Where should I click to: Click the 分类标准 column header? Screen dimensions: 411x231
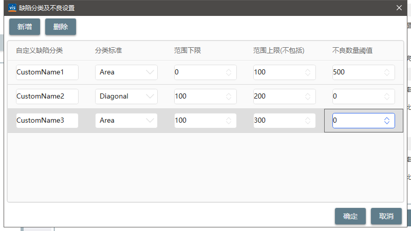click(108, 50)
